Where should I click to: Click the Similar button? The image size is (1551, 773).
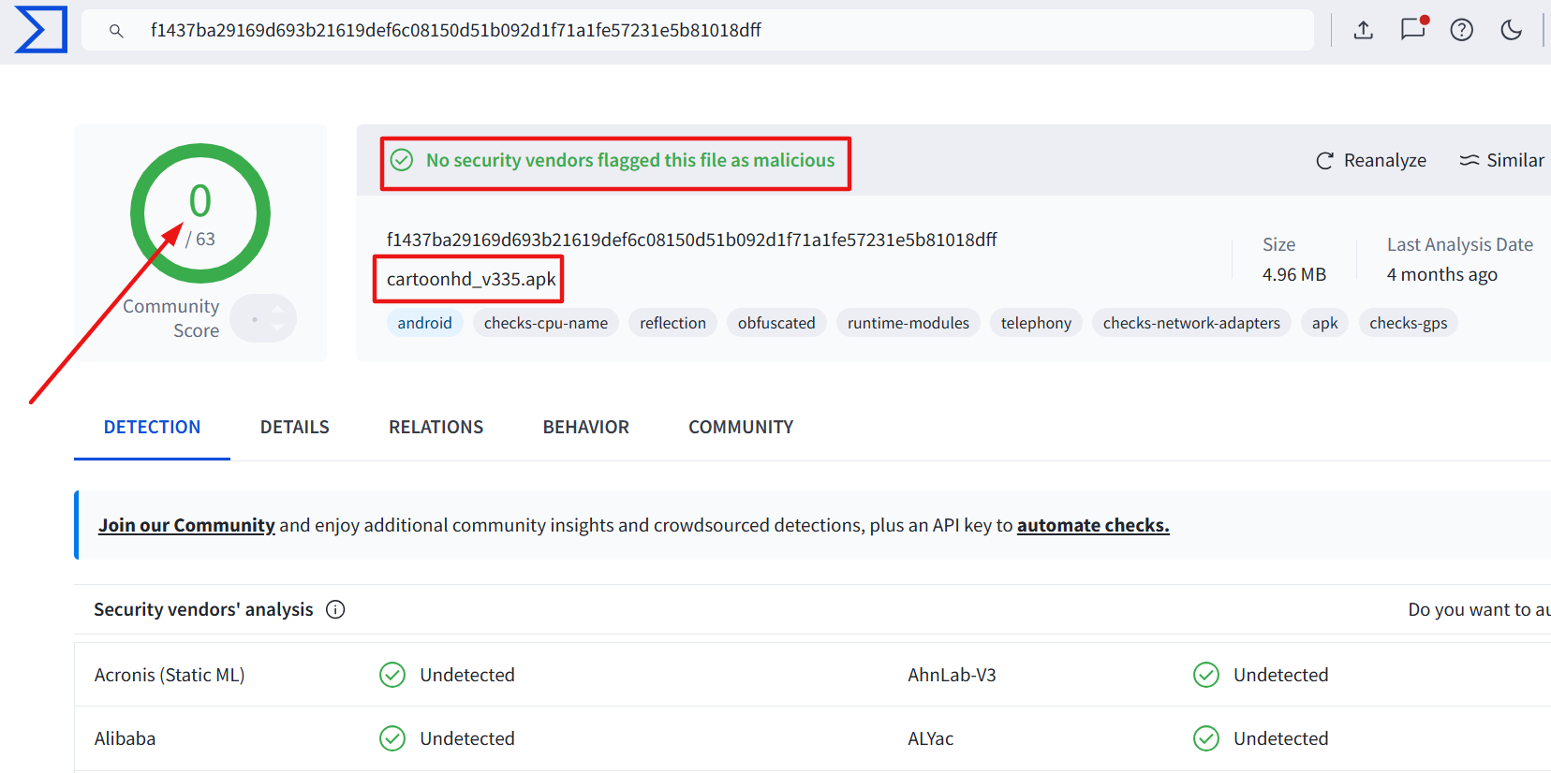(1502, 160)
